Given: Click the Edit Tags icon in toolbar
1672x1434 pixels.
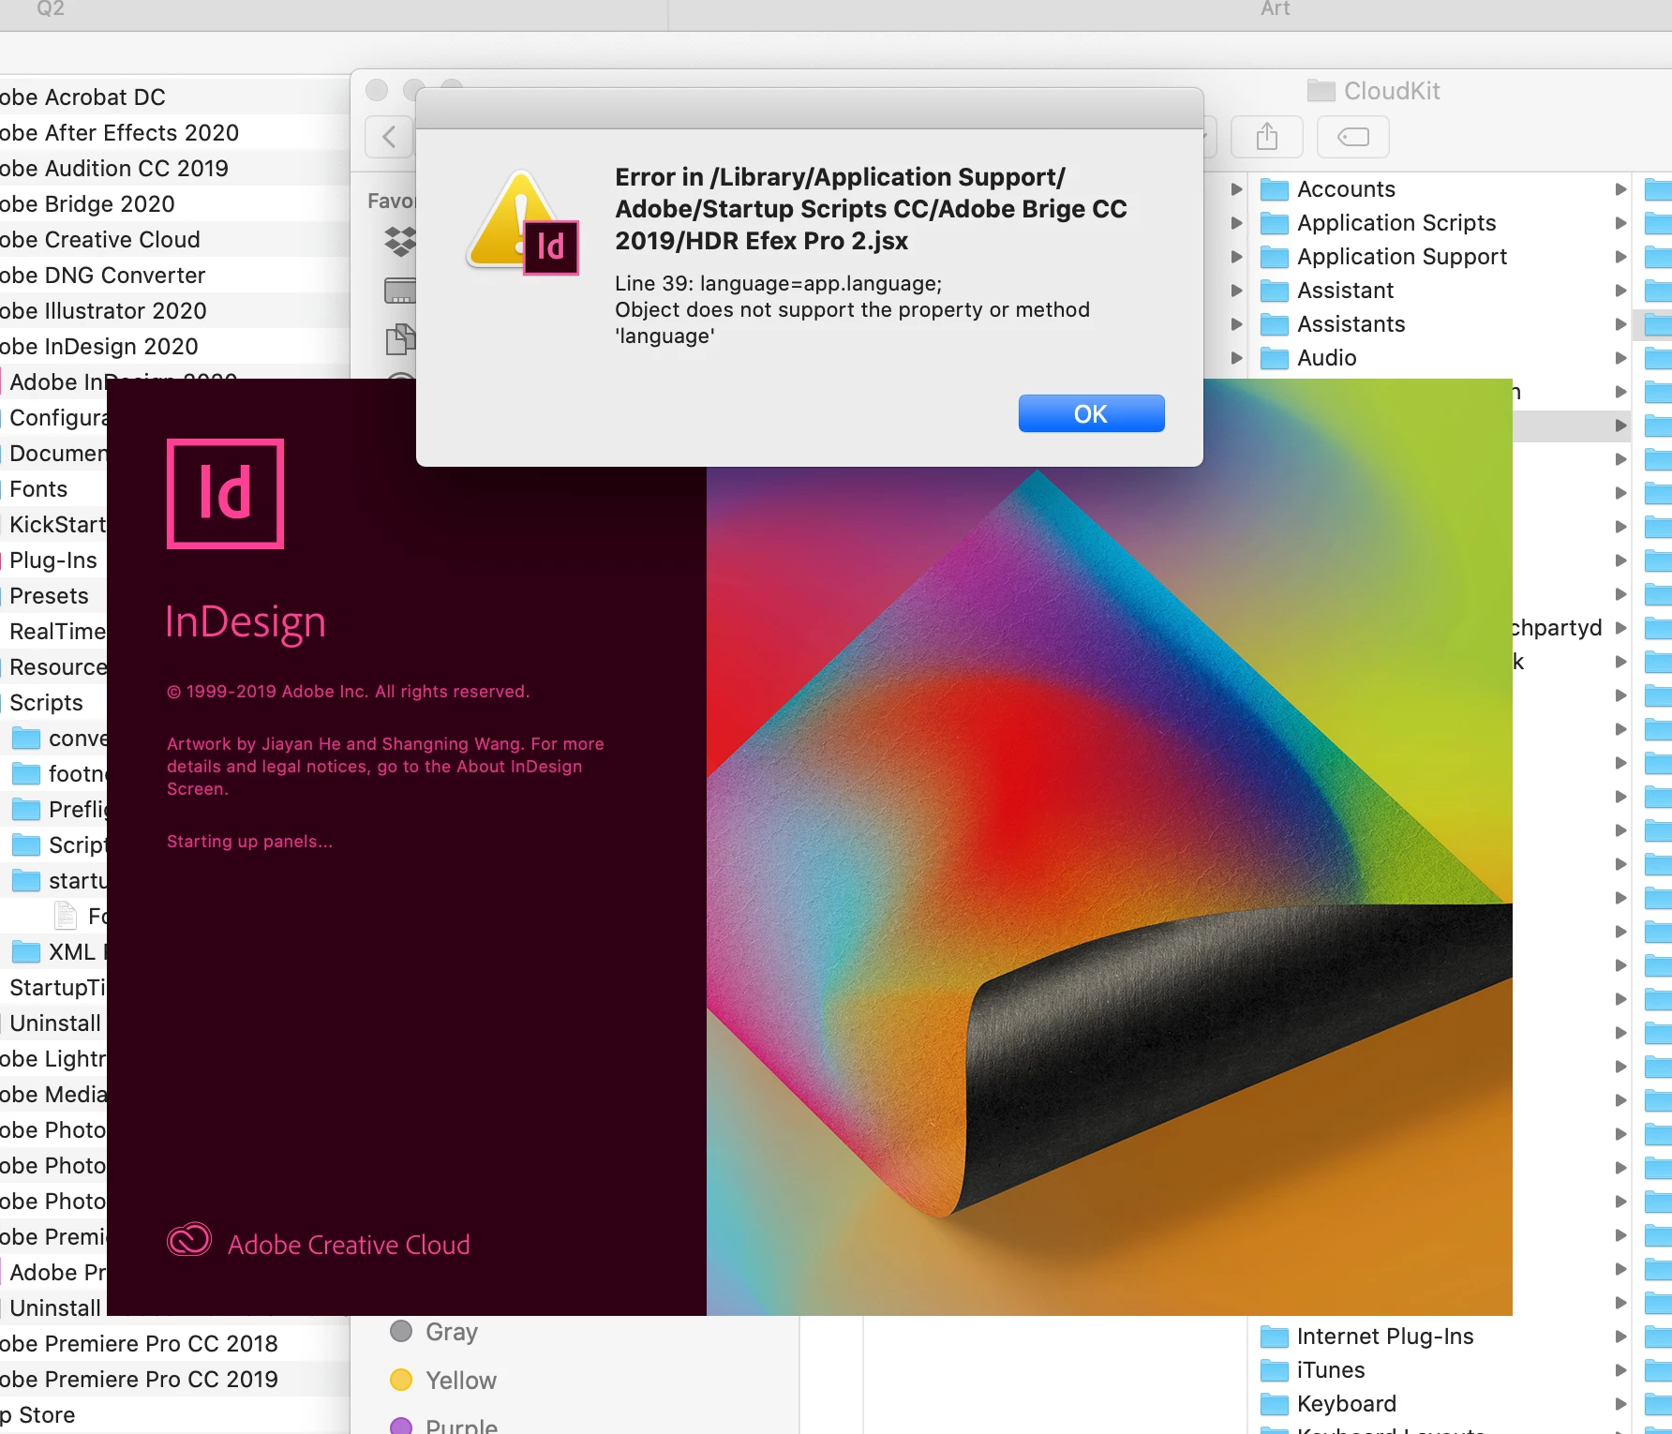Looking at the screenshot, I should (x=1352, y=137).
